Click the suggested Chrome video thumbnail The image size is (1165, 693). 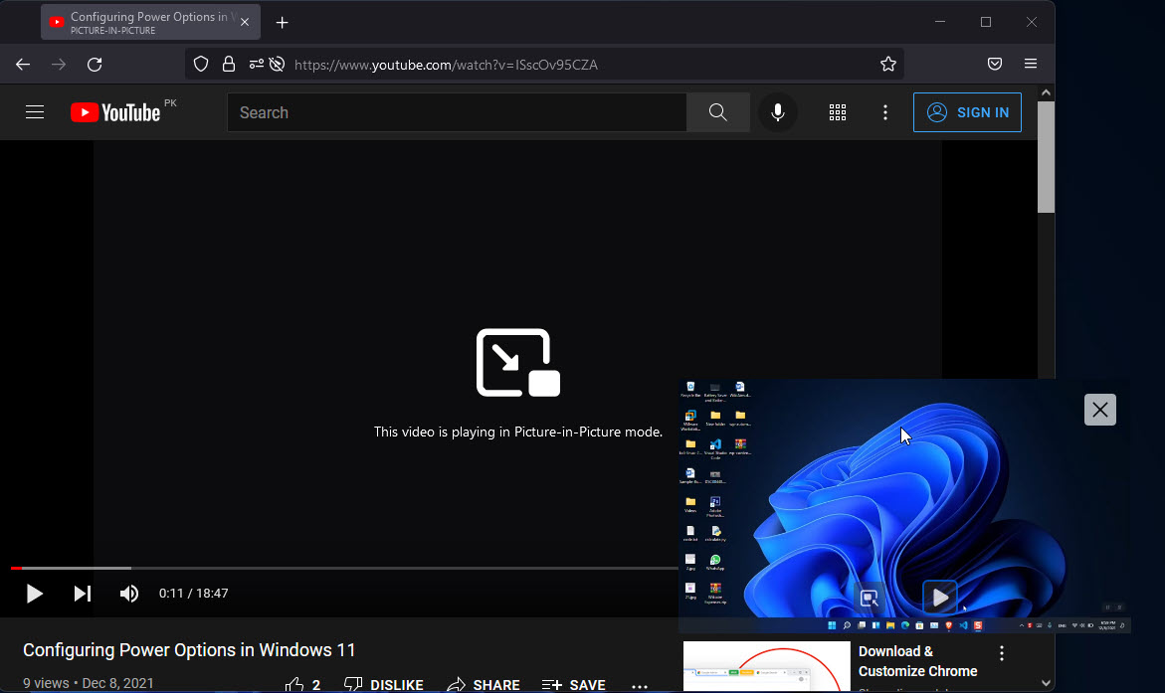click(x=767, y=666)
